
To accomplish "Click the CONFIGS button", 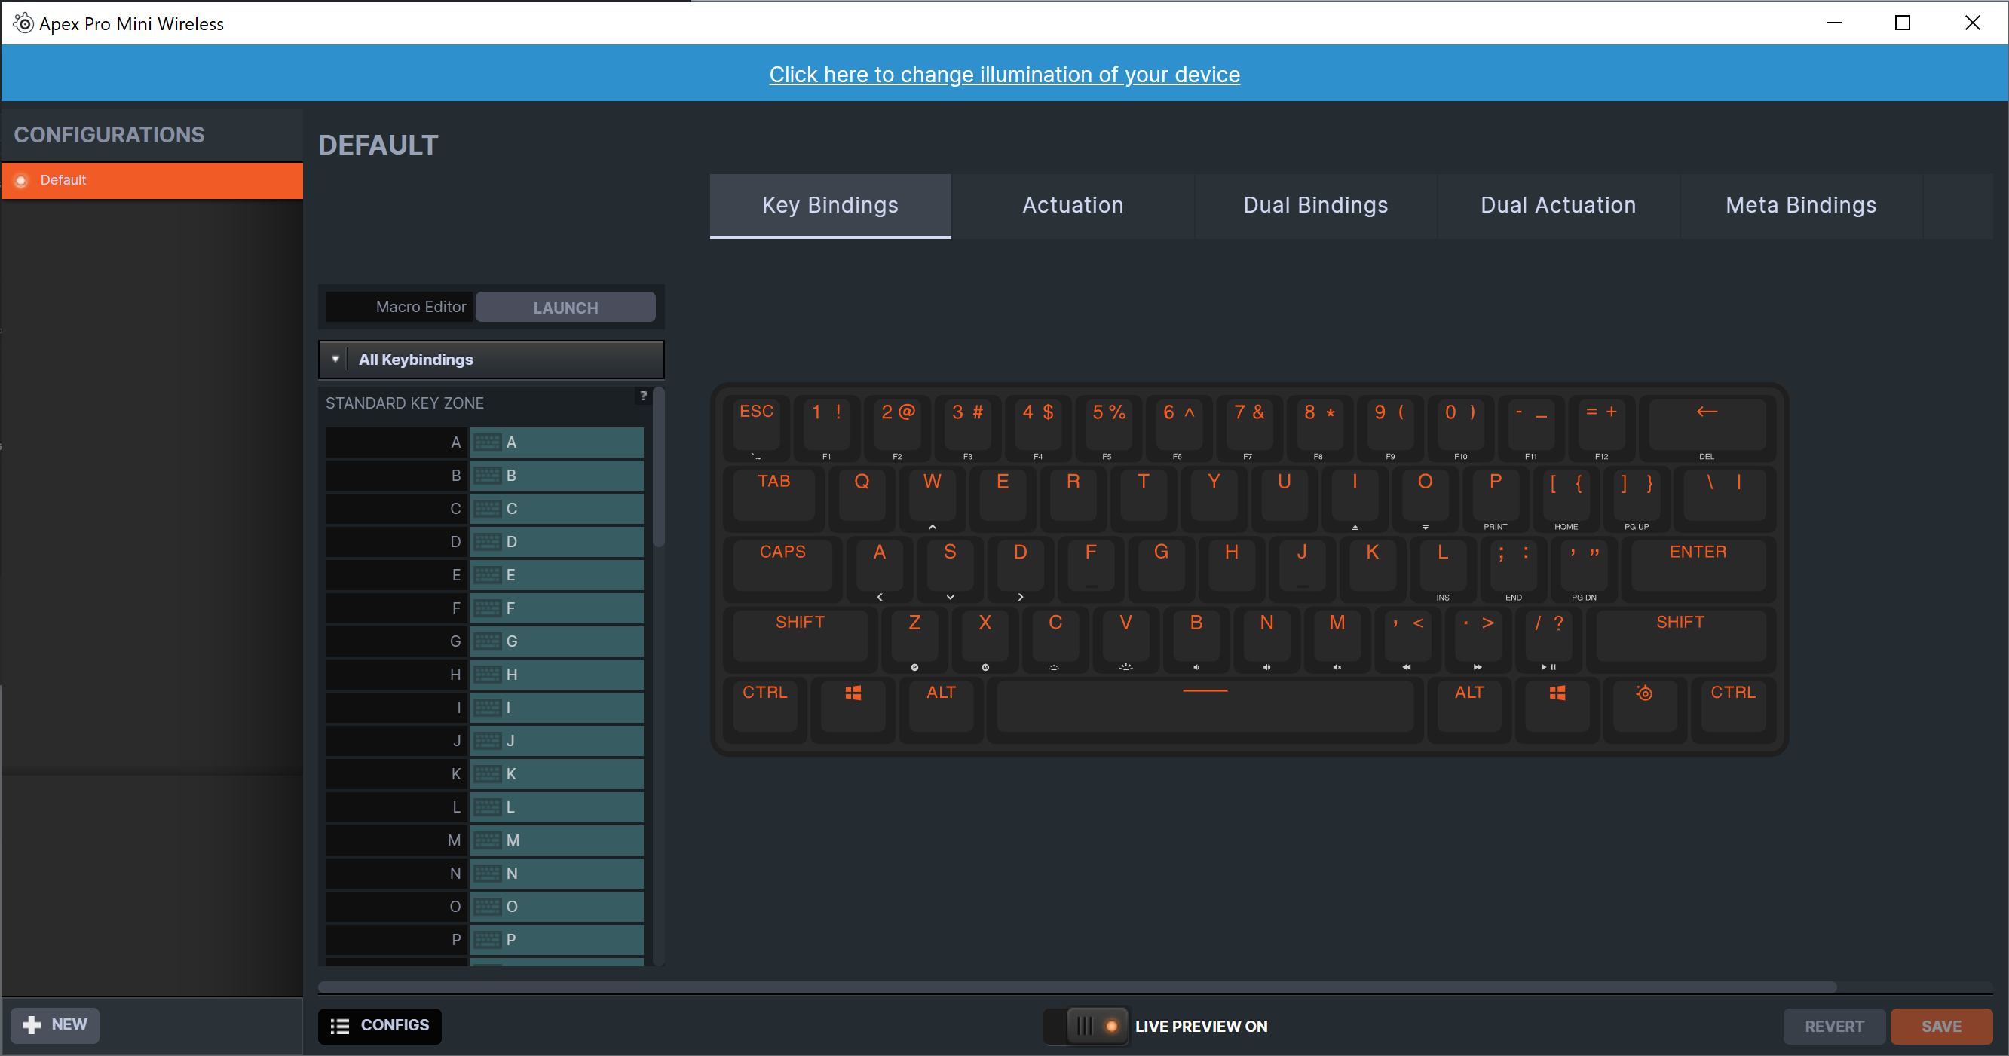I will click(380, 1026).
